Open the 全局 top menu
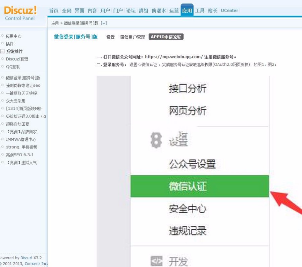 [x=67, y=11]
